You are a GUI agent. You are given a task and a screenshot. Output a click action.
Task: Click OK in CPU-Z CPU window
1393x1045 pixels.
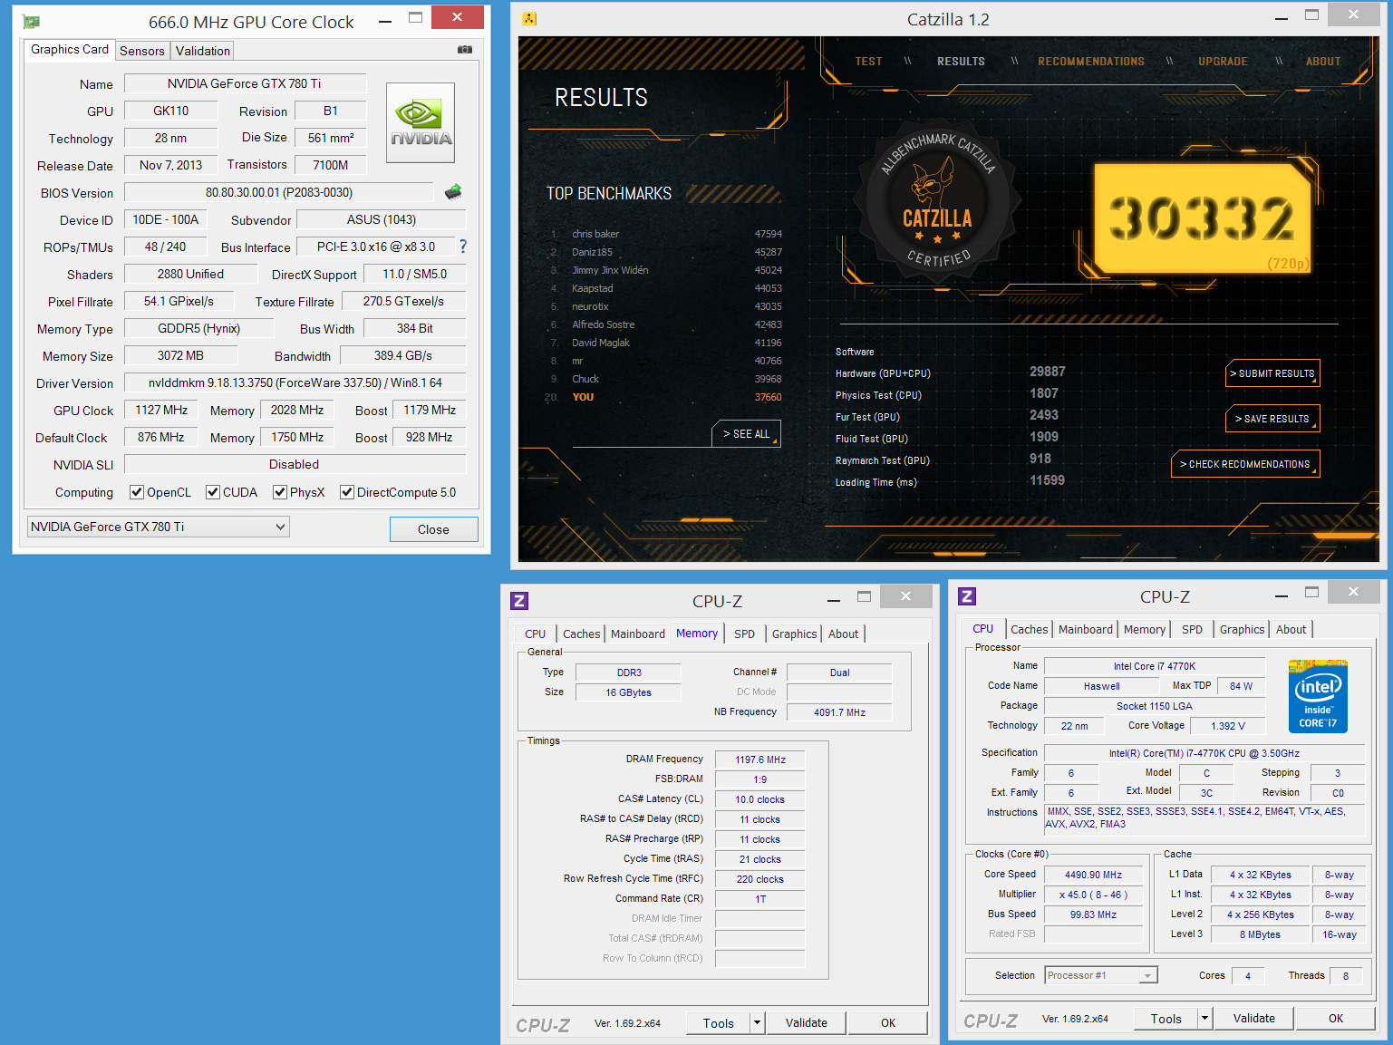click(1336, 1019)
